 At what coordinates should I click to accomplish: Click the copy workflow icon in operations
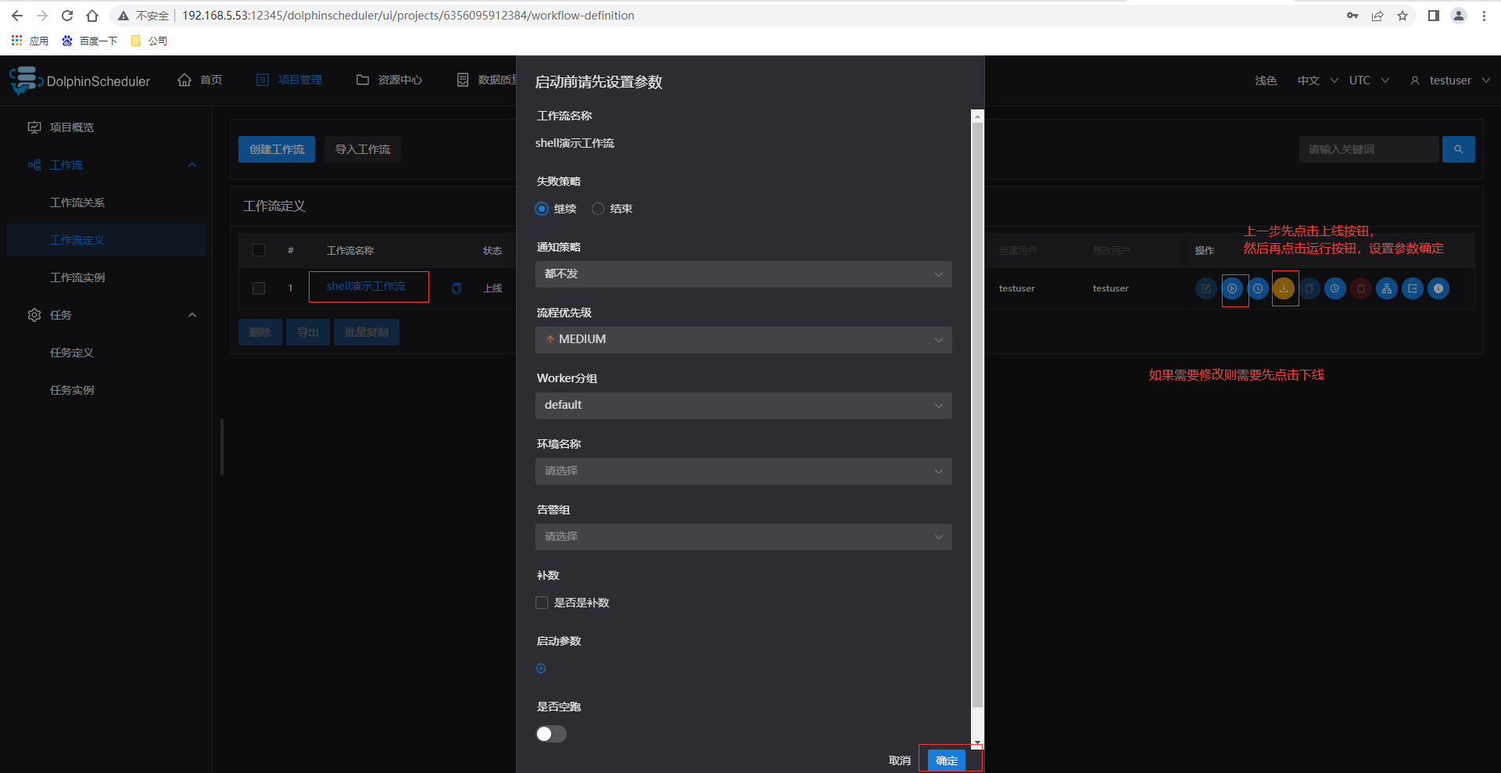pyautogui.click(x=1309, y=288)
